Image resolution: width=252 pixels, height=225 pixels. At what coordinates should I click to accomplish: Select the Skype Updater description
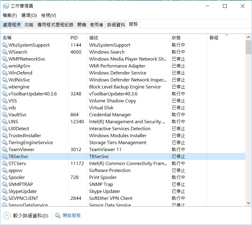click(x=105, y=191)
